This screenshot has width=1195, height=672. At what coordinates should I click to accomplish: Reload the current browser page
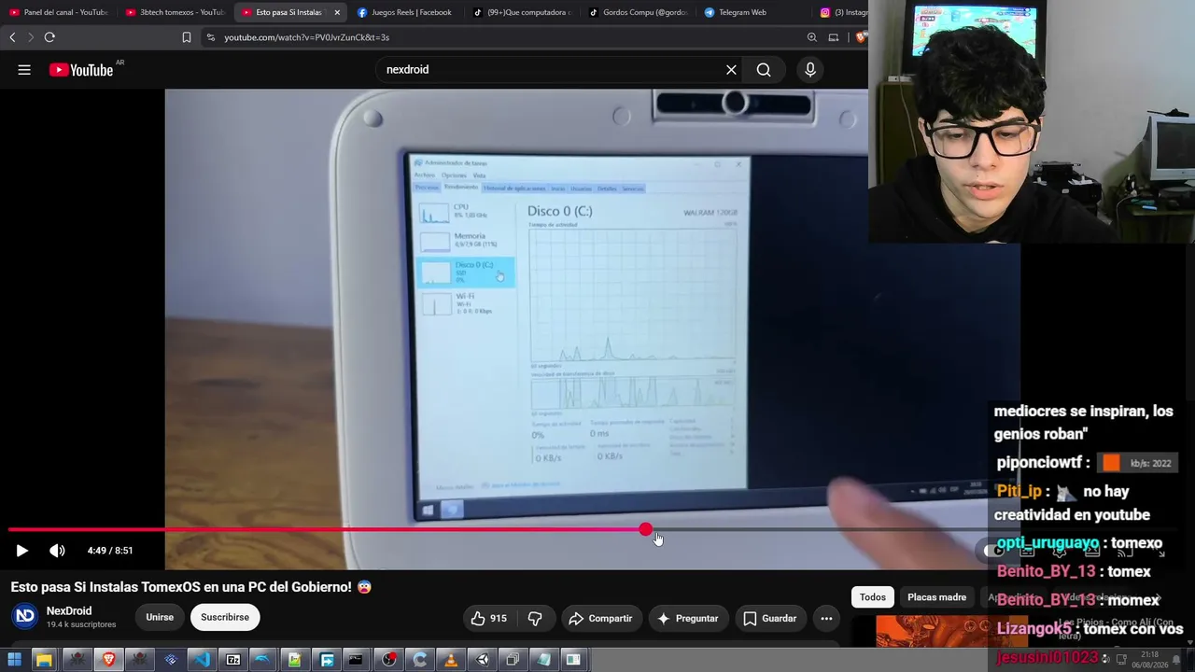(49, 37)
